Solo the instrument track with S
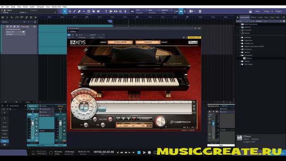This screenshot has height=161, width=286. coord(11,27)
